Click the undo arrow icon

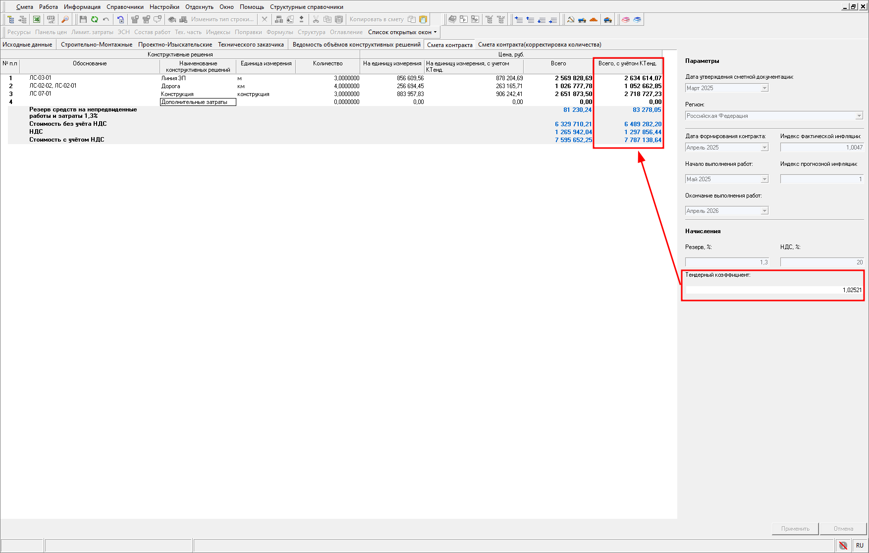tap(106, 19)
